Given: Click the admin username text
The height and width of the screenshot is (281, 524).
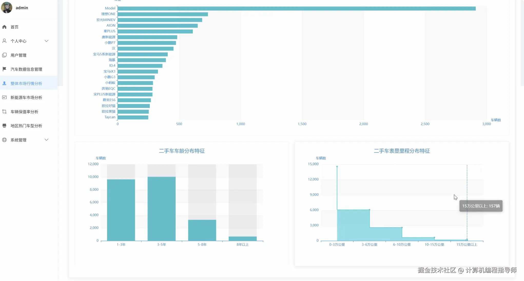Looking at the screenshot, I should (22, 8).
